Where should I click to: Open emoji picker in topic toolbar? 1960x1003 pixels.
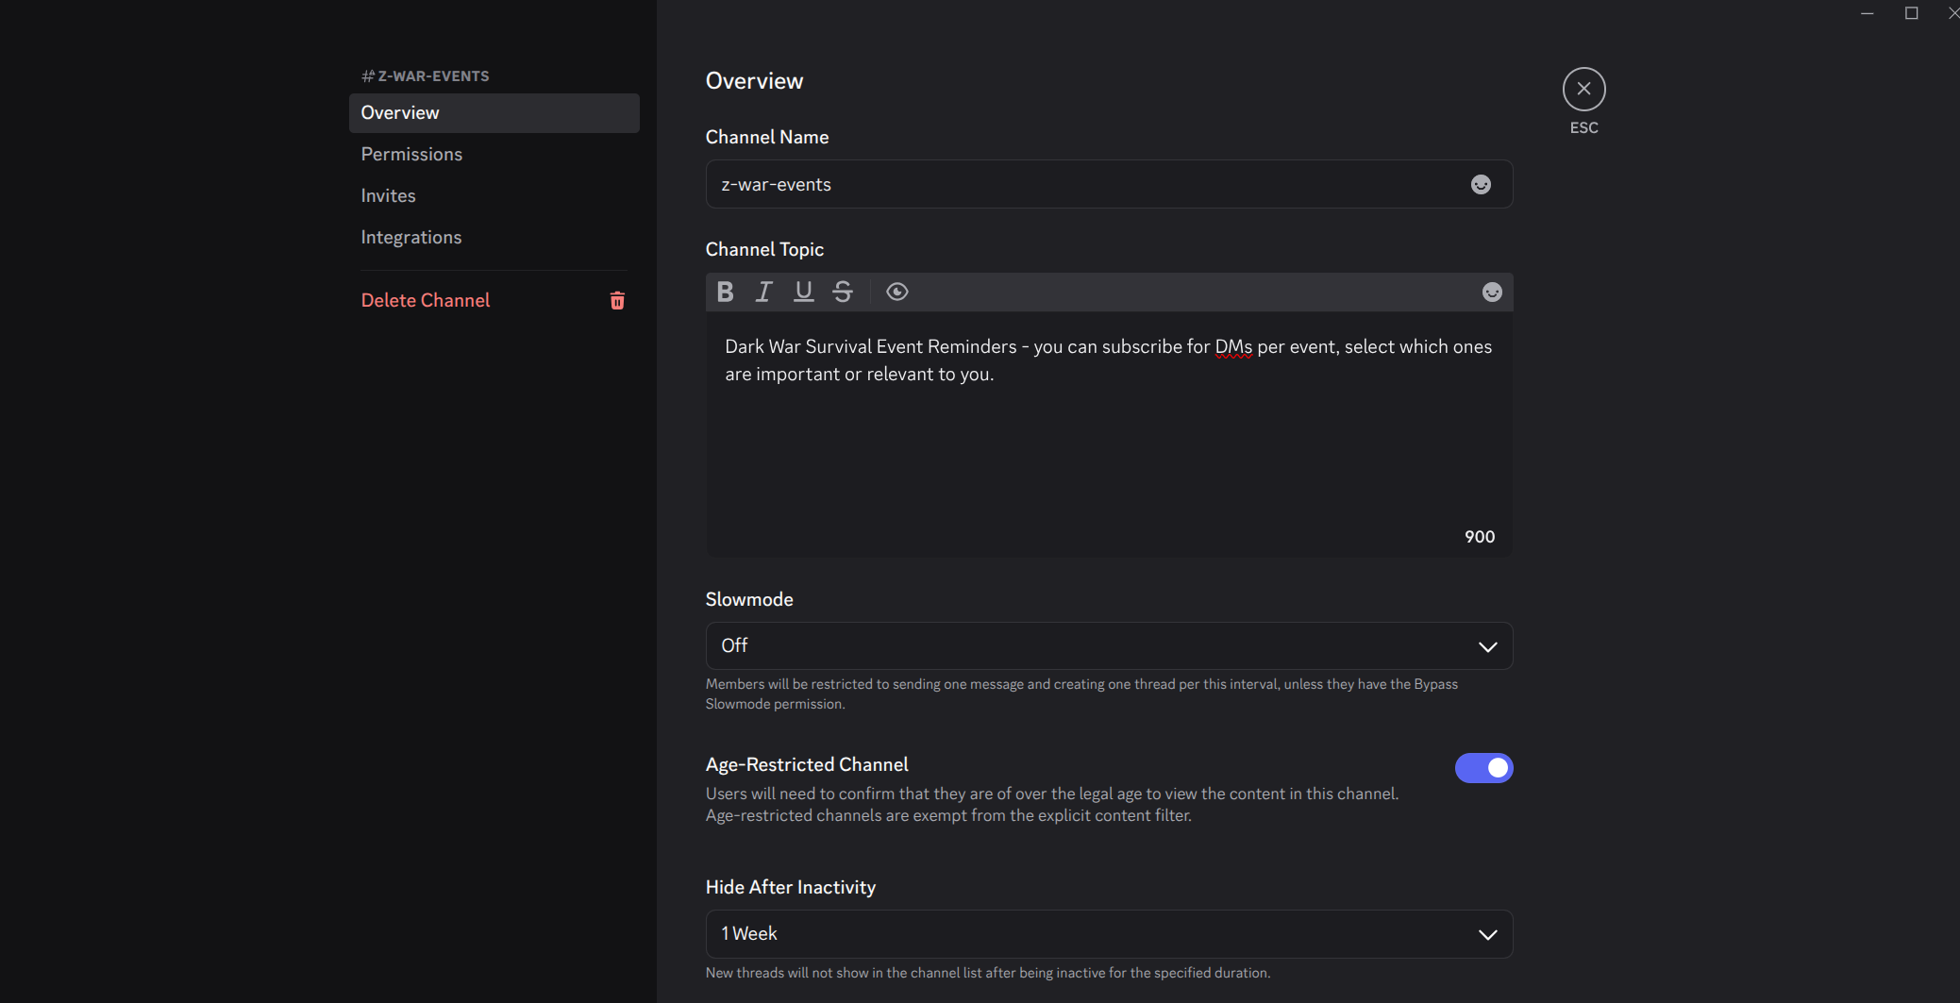(1492, 292)
